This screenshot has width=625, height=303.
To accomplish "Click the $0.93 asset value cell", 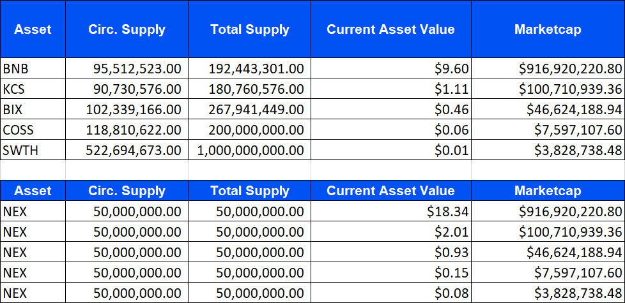I will [x=391, y=252].
